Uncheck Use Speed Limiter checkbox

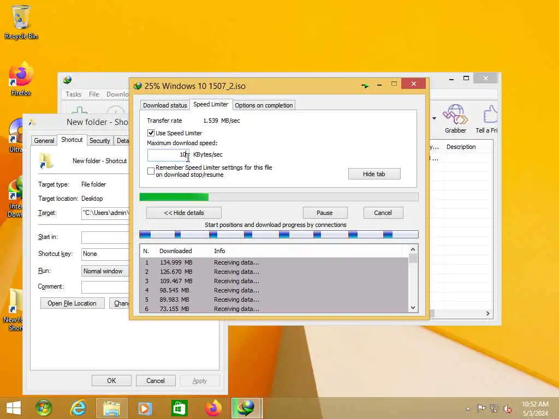[x=151, y=133]
